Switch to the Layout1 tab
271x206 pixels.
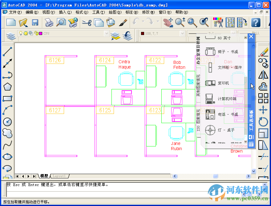pos(59,176)
